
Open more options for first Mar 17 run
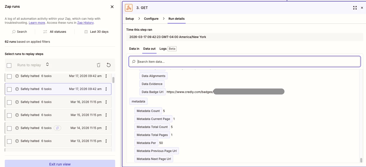tap(106, 76)
